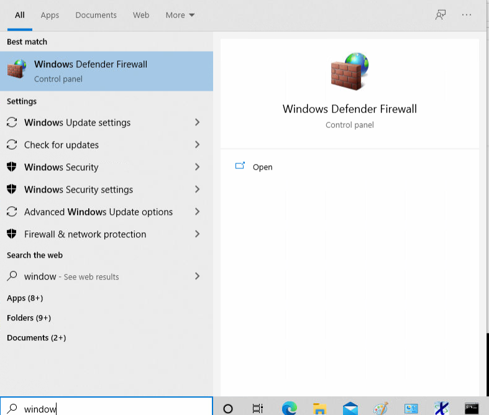Open Mail app from taskbar

350,408
